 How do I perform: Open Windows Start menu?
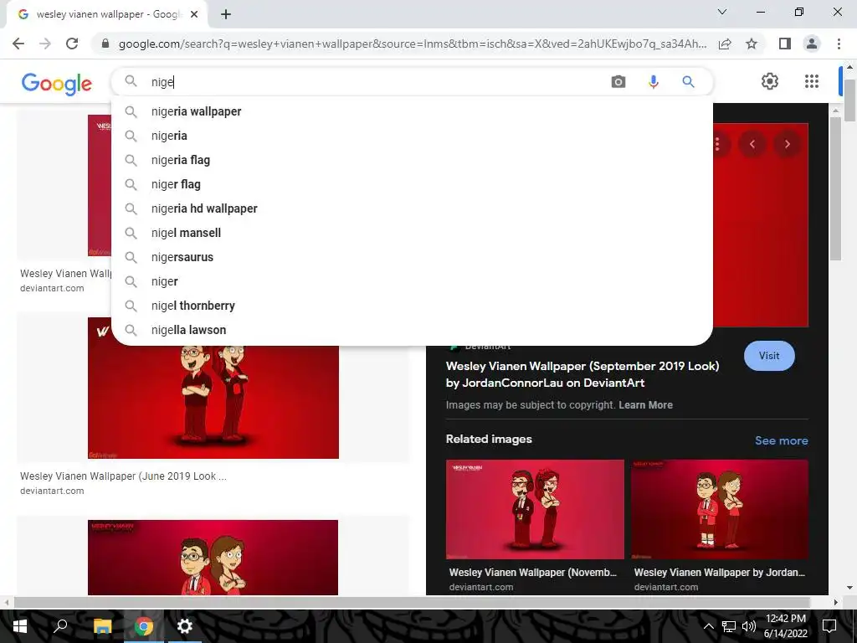coord(20,626)
